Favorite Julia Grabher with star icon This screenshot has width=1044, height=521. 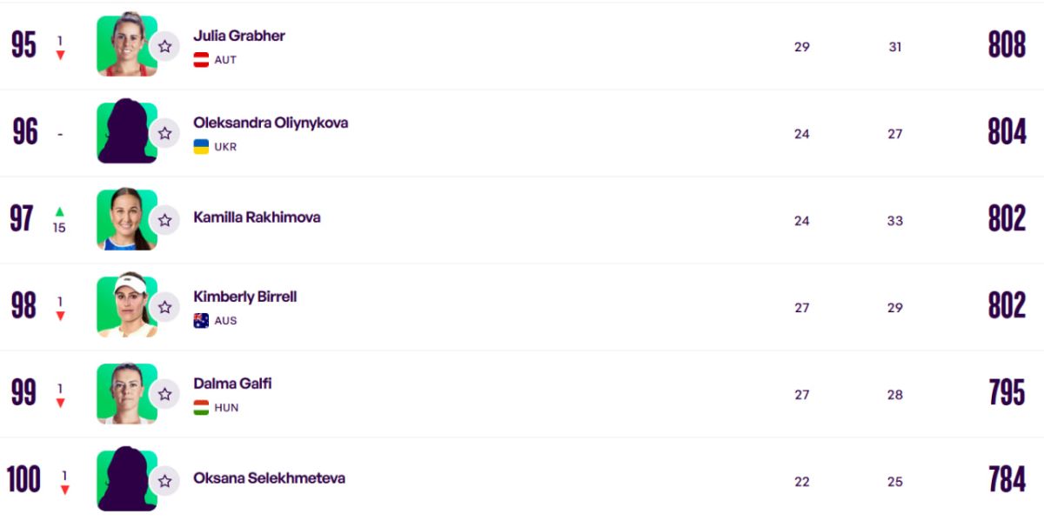(164, 46)
